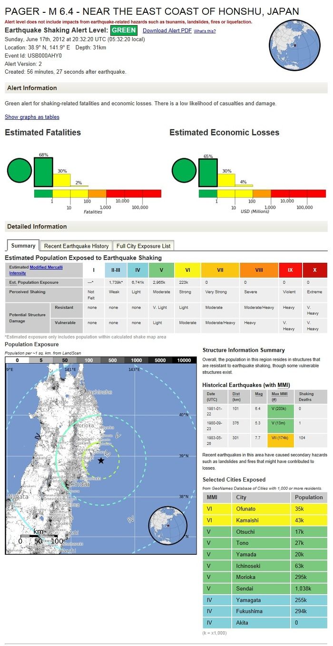333x646 pixels.
Task: Click the 2,965k population exposure value
Action: 160,282
